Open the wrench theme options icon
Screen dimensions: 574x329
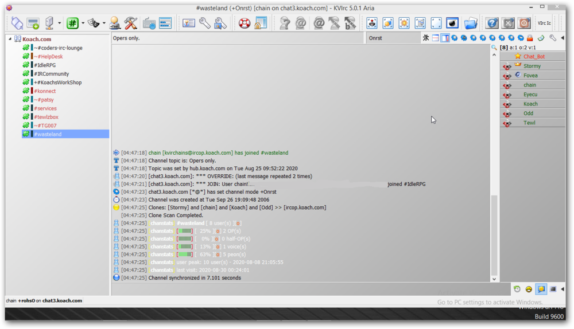coord(220,23)
